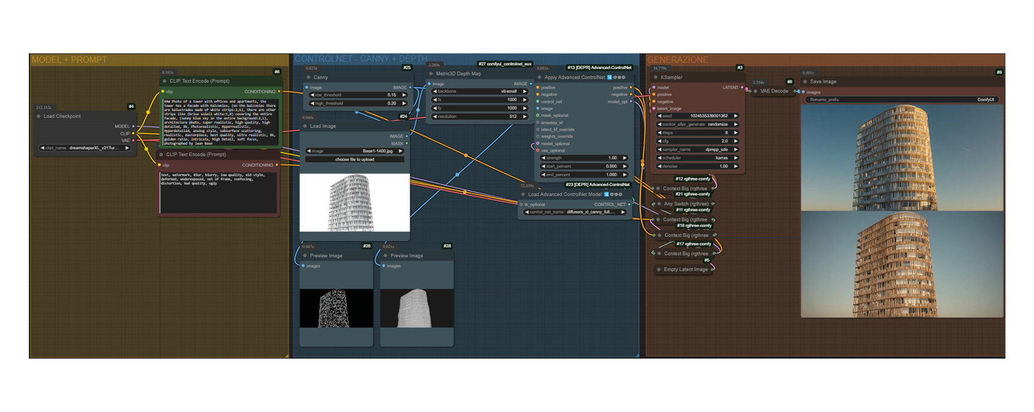The width and height of the screenshot is (1034, 412).
Task: Click the control_net input port on Apply Advanced ControlNet
Action: 538,101
